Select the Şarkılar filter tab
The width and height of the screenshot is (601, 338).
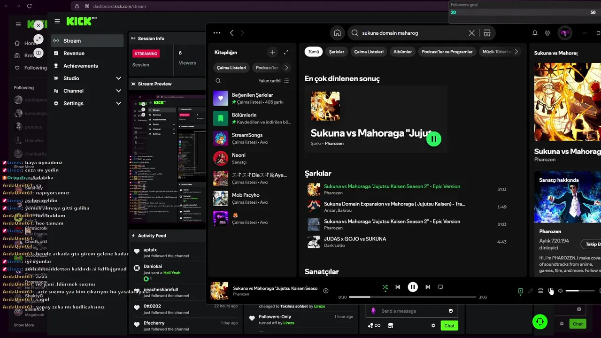(x=337, y=52)
